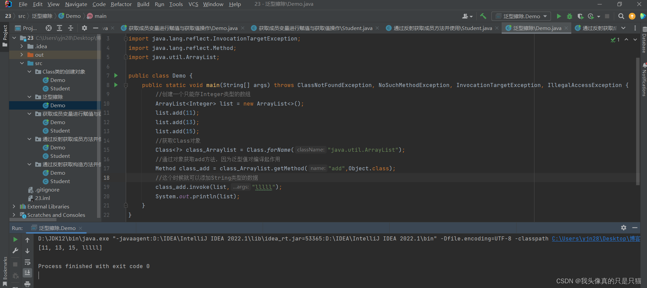647x288 pixels.
Task: Open the Database tool window
Action: 644,40
